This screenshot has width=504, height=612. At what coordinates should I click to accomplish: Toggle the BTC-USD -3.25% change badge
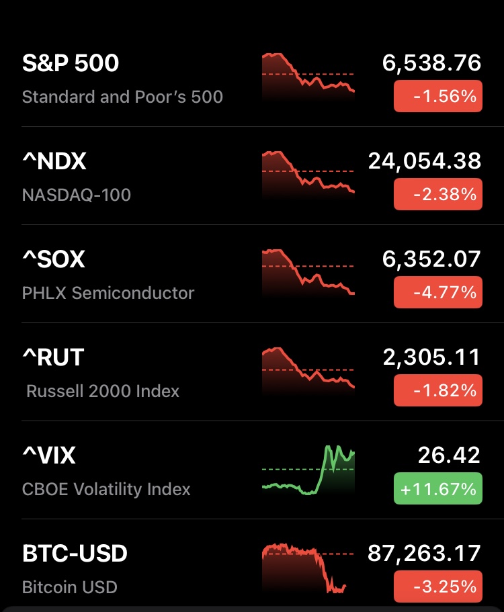437,586
